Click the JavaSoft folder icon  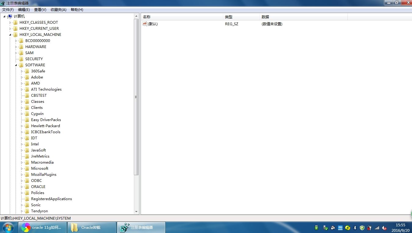coord(27,150)
